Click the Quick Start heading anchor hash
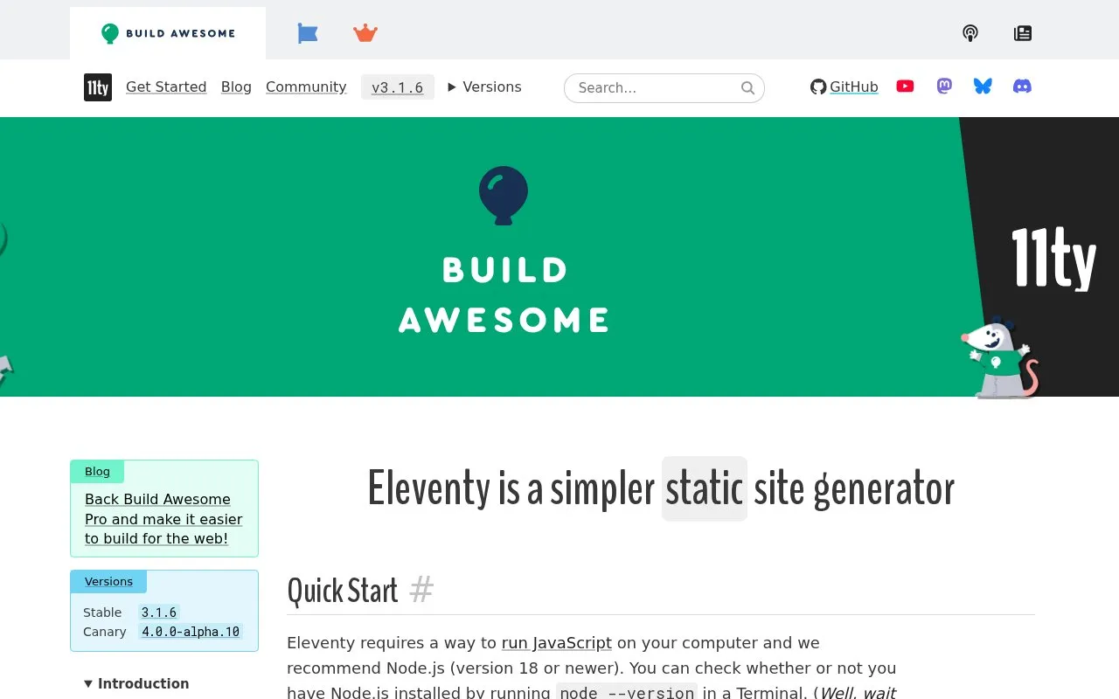 point(421,591)
